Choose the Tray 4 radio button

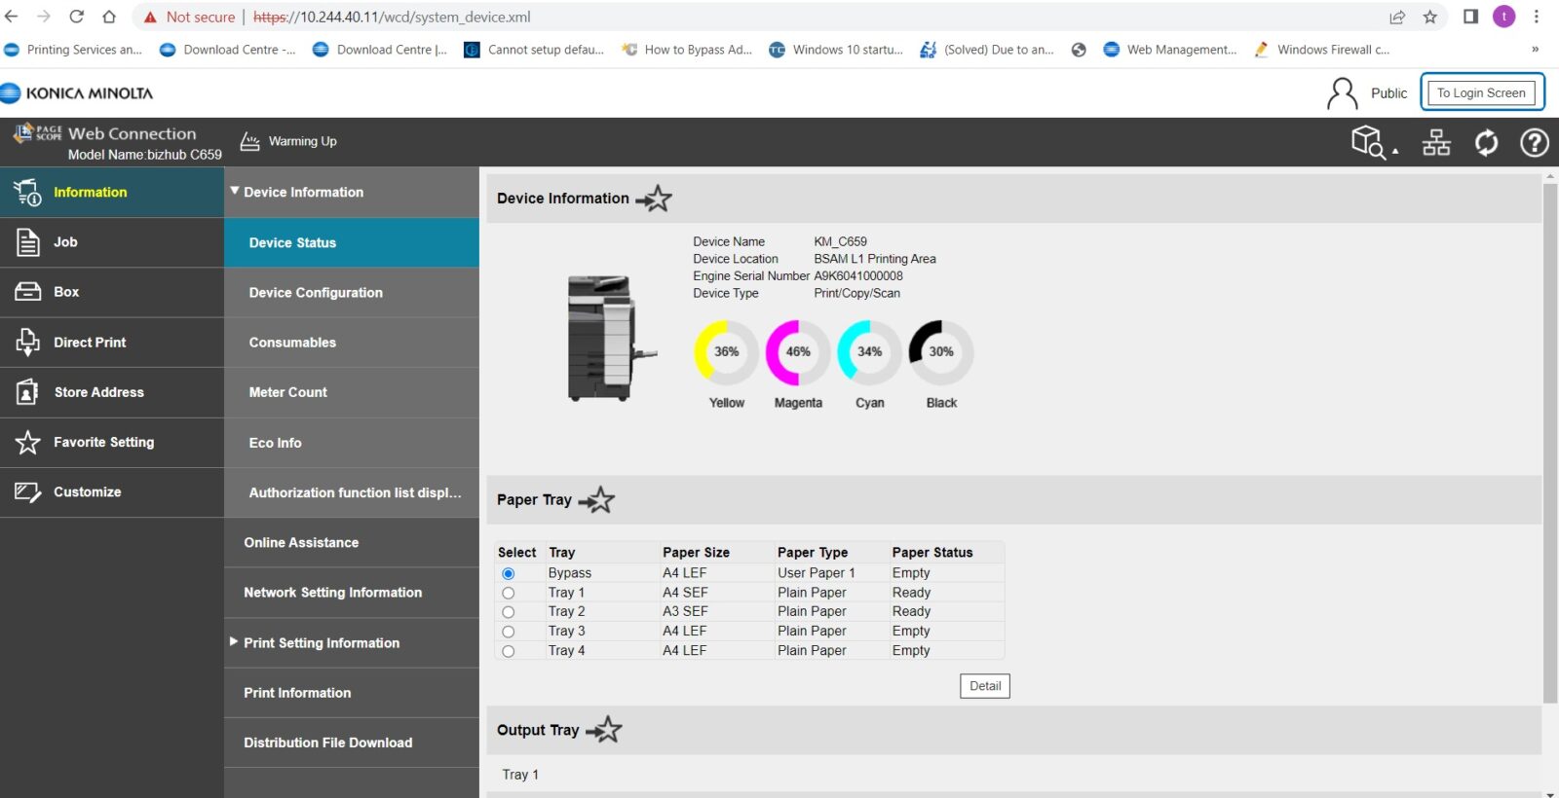(x=508, y=651)
